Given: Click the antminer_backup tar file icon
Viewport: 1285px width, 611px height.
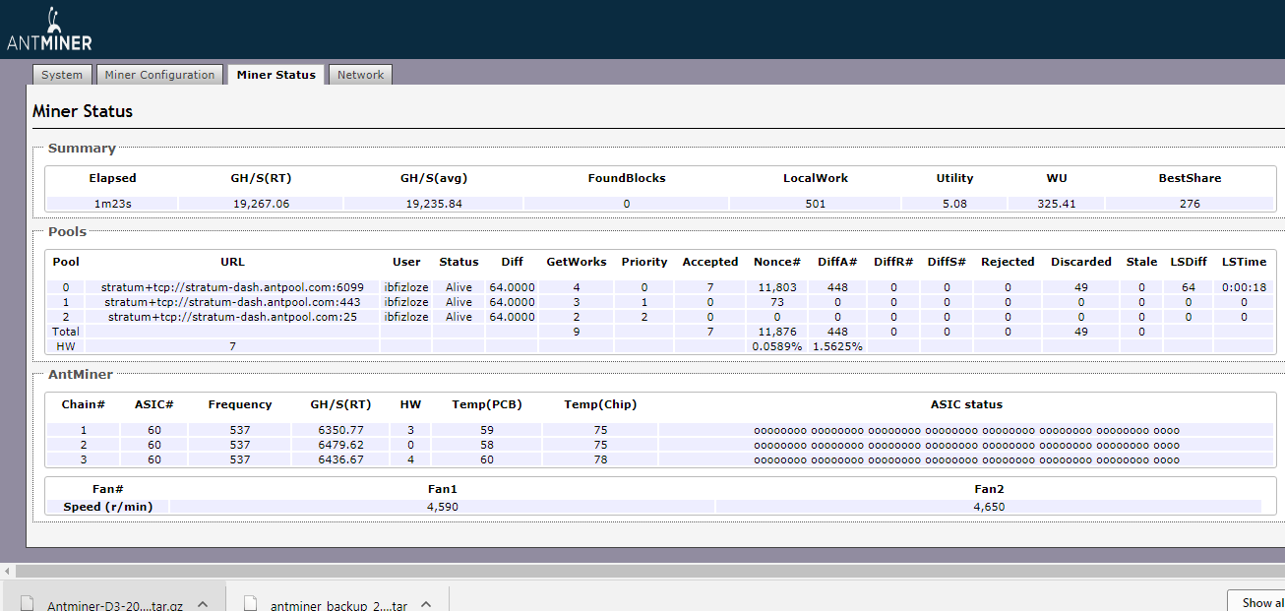Looking at the screenshot, I should tap(251, 604).
